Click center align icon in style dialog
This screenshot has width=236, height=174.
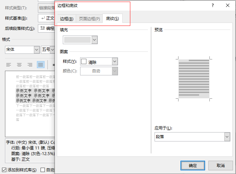pos(19,65)
